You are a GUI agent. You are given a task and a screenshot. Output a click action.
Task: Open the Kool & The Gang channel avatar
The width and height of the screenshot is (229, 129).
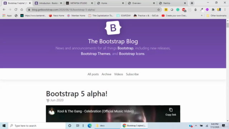click(52, 111)
